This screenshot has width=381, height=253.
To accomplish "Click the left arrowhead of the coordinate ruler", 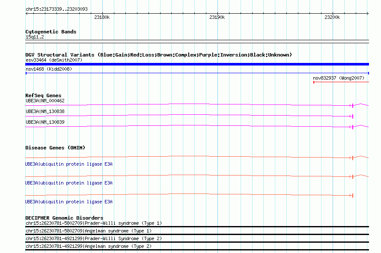I will (x=27, y=14).
